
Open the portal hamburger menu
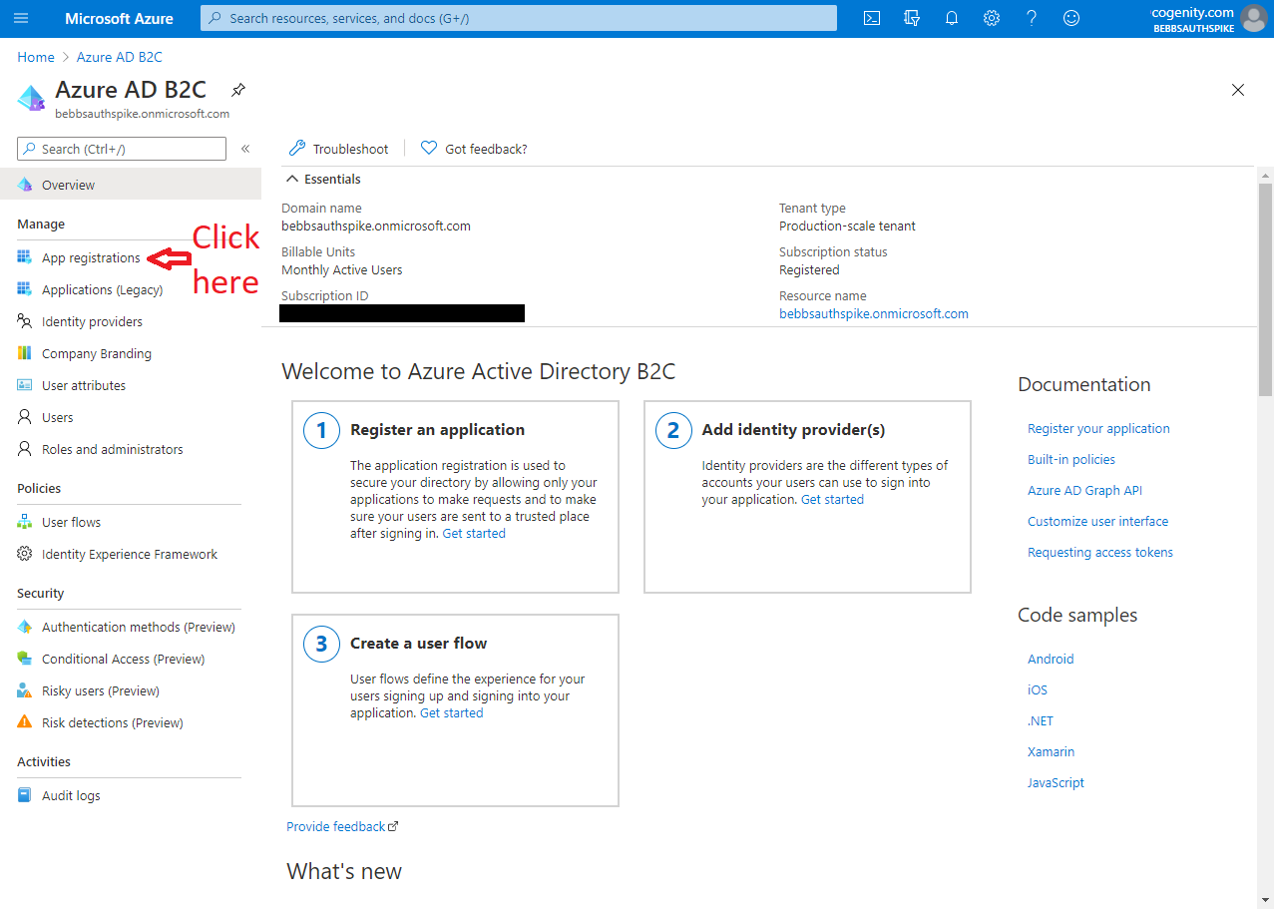[x=21, y=18]
